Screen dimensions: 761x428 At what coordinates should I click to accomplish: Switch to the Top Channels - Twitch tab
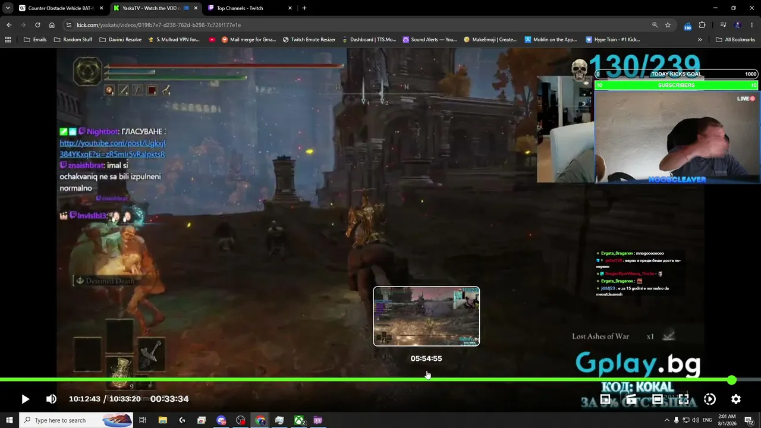(x=249, y=8)
